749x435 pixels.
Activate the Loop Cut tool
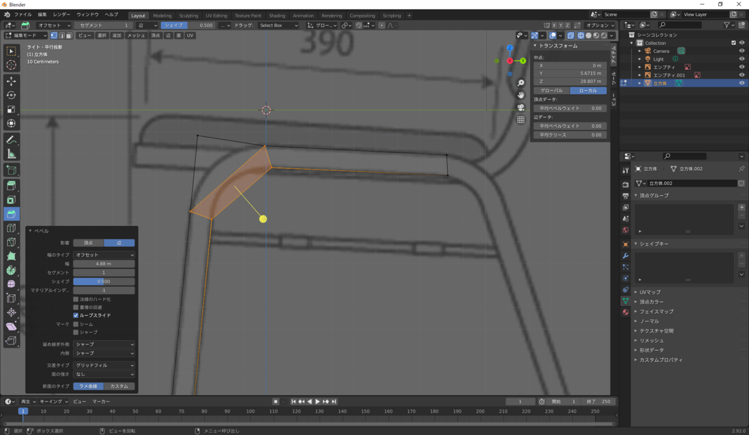point(11,228)
